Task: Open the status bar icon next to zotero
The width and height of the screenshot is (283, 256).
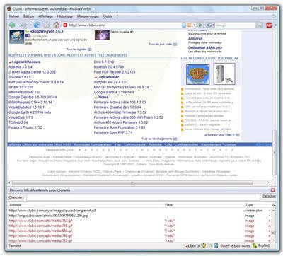Action: pyautogui.click(x=203, y=245)
